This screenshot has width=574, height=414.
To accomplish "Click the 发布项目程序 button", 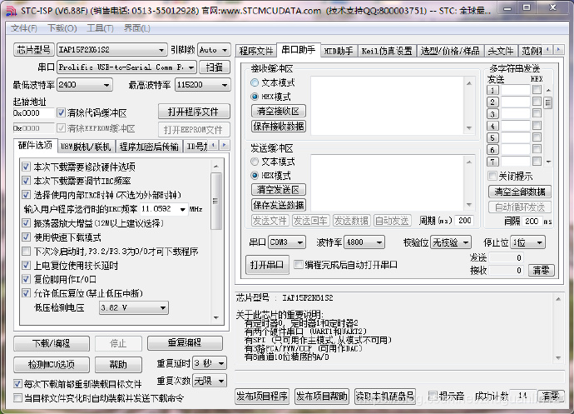I will (x=262, y=397).
